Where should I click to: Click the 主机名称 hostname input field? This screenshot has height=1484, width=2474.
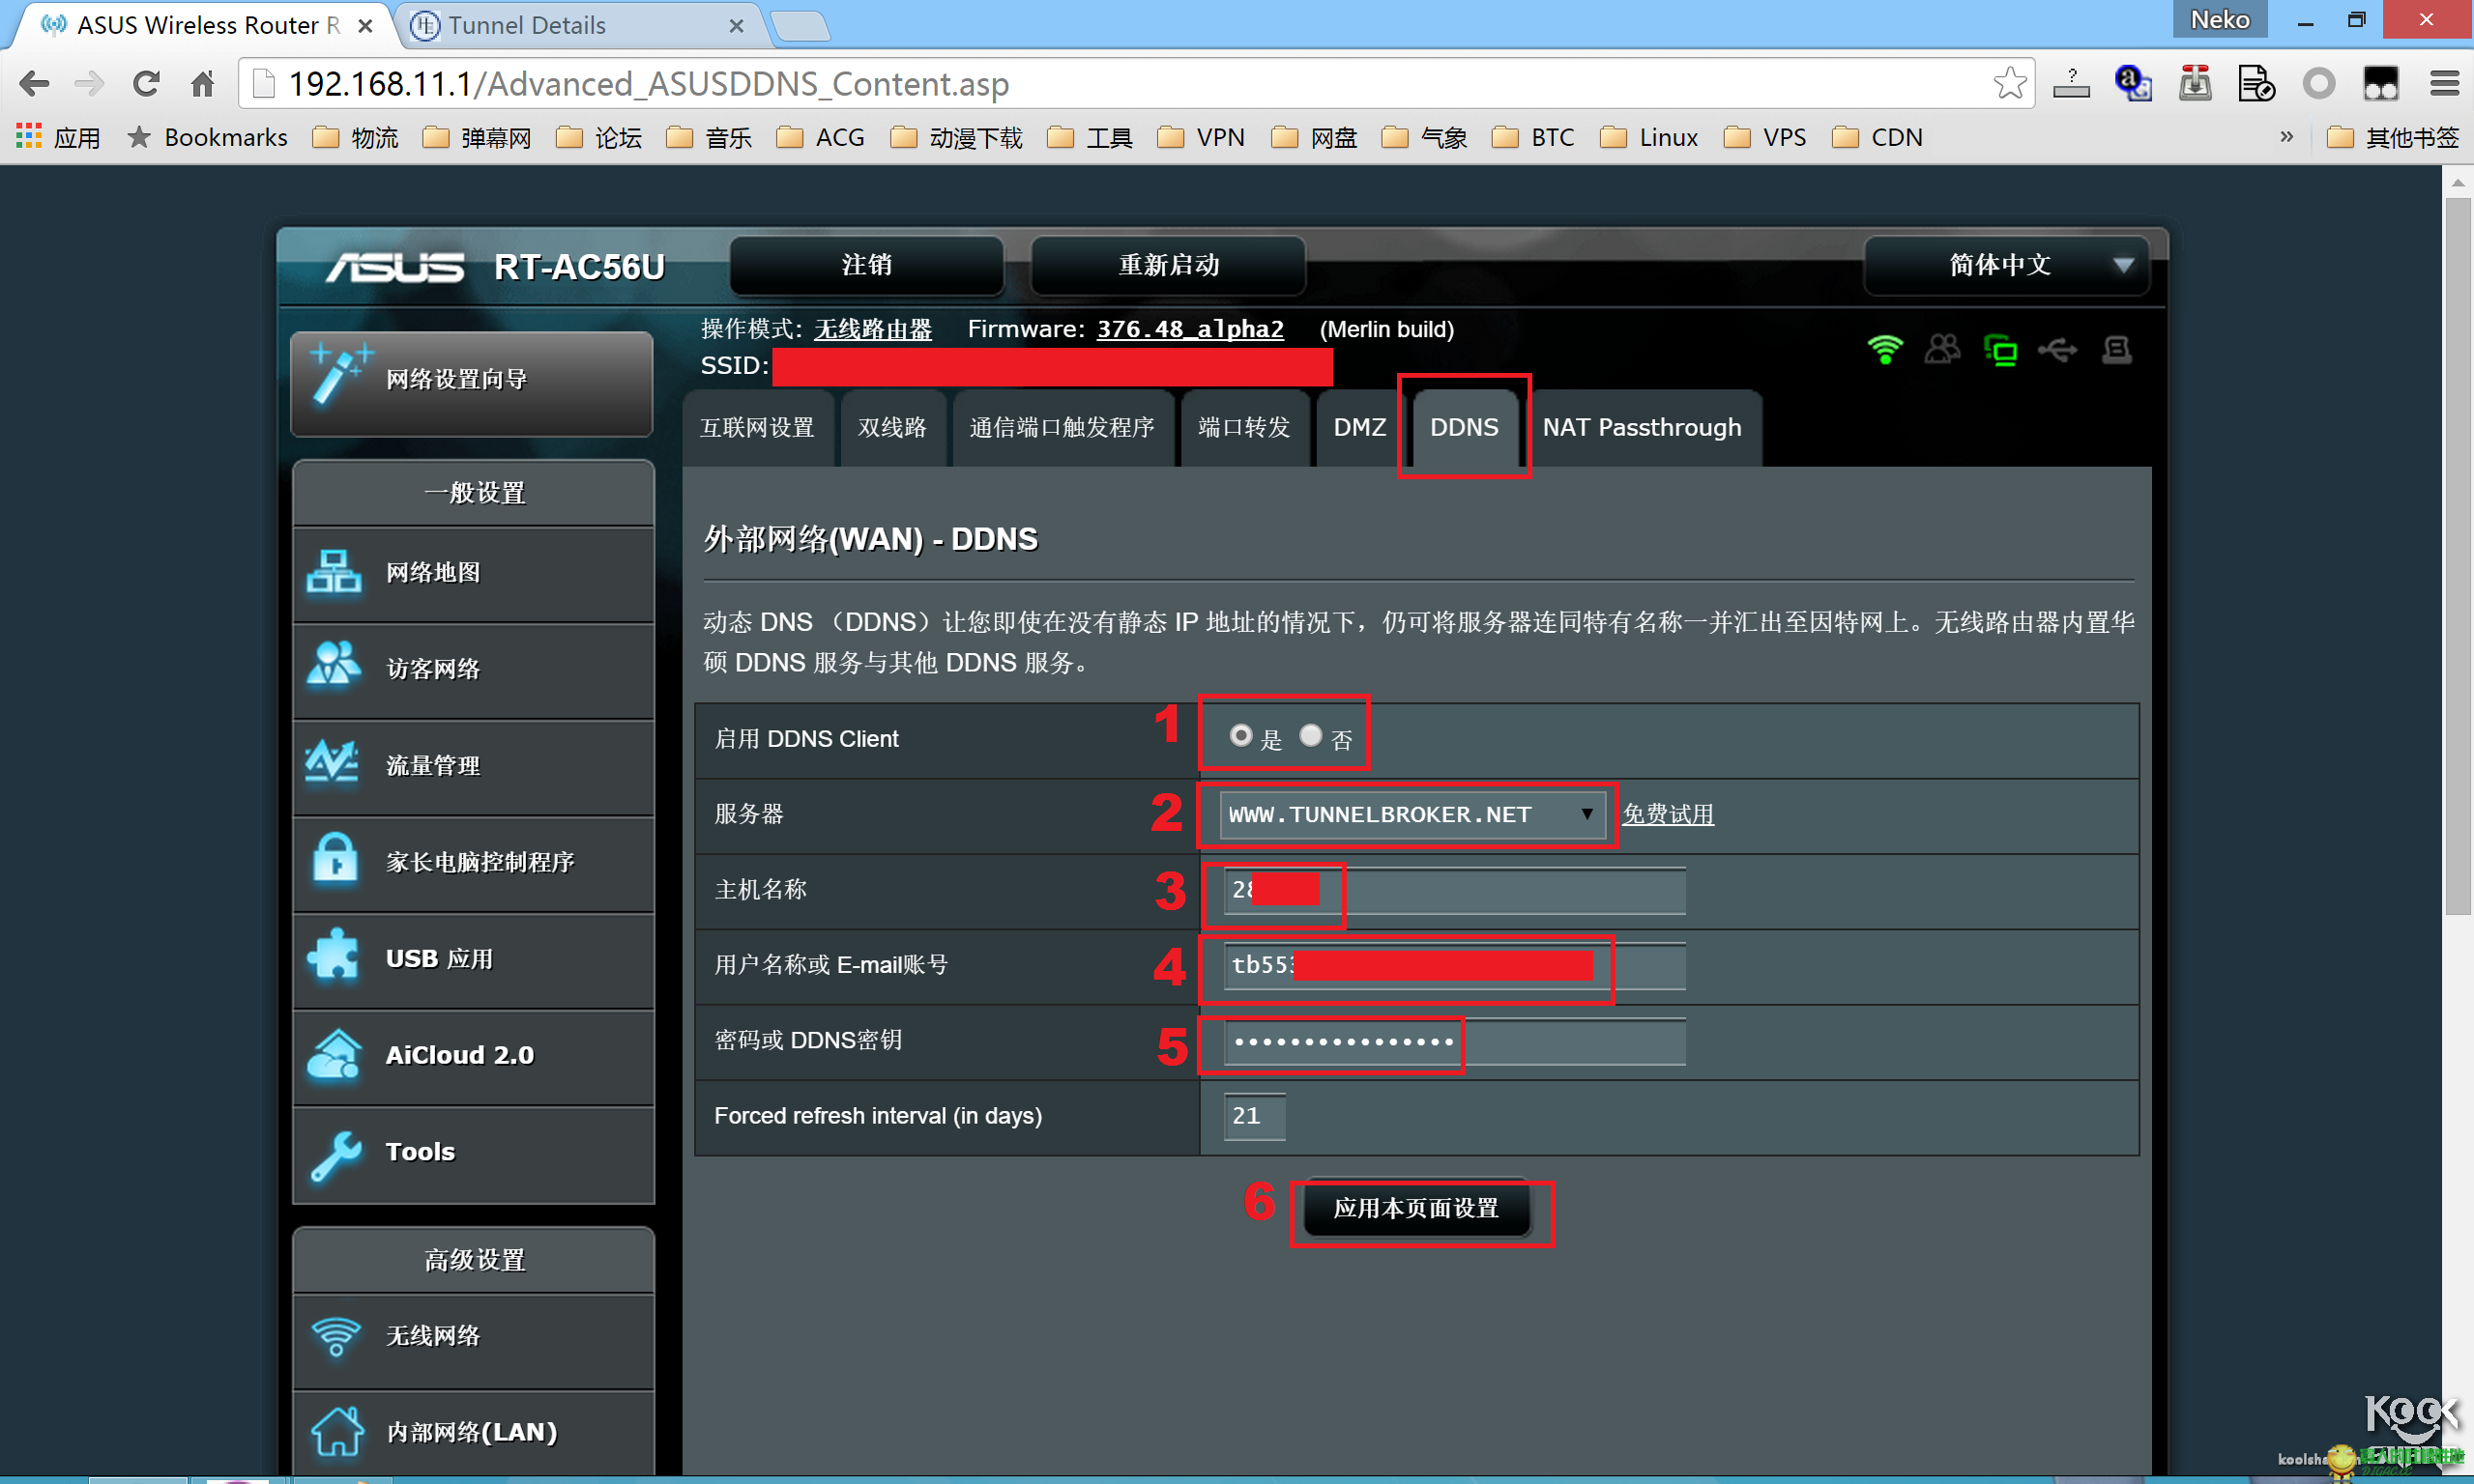(x=1454, y=890)
